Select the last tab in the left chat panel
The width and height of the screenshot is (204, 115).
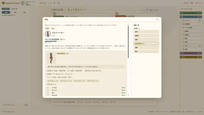[25, 12]
